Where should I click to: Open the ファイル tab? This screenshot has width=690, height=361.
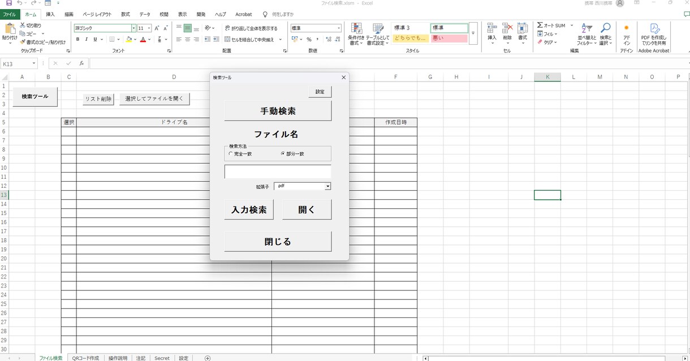(x=10, y=14)
